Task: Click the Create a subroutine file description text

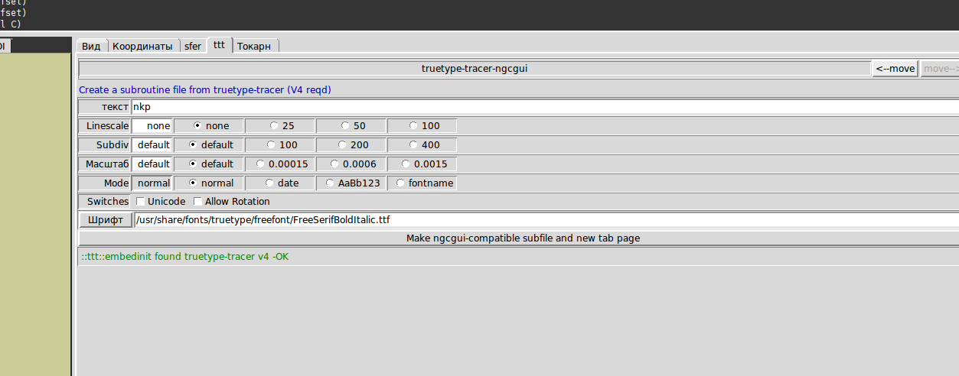Action: [205, 89]
